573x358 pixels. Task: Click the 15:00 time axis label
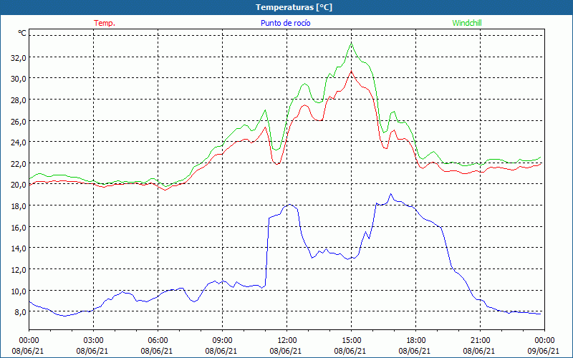(x=352, y=341)
